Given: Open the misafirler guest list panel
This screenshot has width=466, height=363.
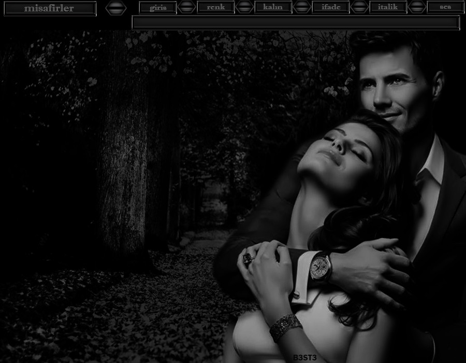Looking at the screenshot, I should tap(49, 8).
